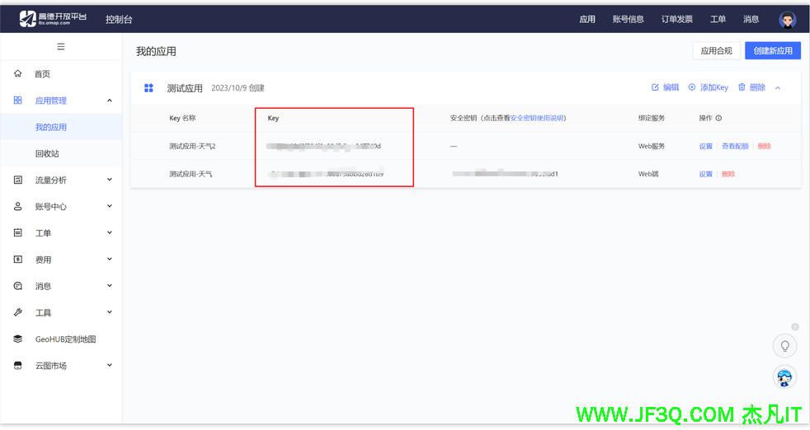Click the lightbulb tips floating icon
Viewport: 810px width, 430px height.
coord(784,346)
